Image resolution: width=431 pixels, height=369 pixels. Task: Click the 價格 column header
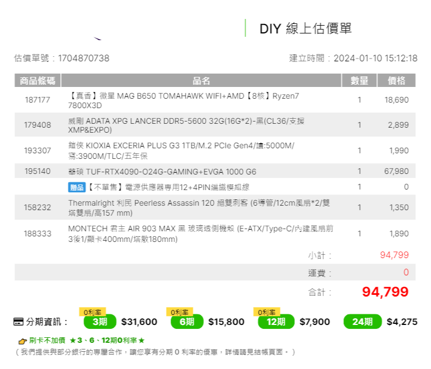[396, 80]
